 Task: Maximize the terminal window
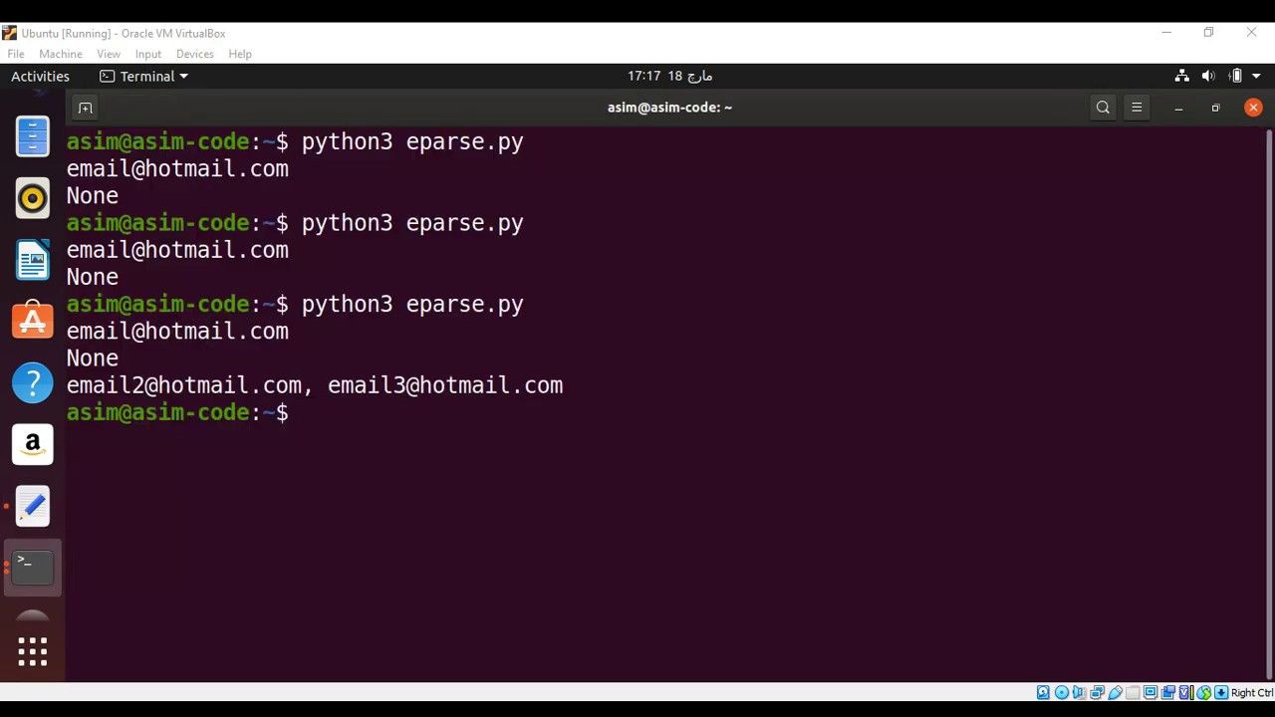pyautogui.click(x=1215, y=108)
